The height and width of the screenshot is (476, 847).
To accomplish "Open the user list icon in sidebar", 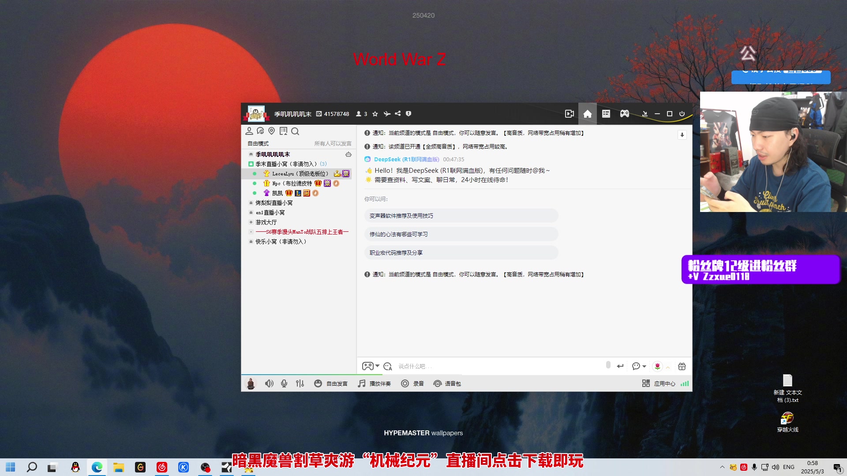I will click(x=249, y=131).
